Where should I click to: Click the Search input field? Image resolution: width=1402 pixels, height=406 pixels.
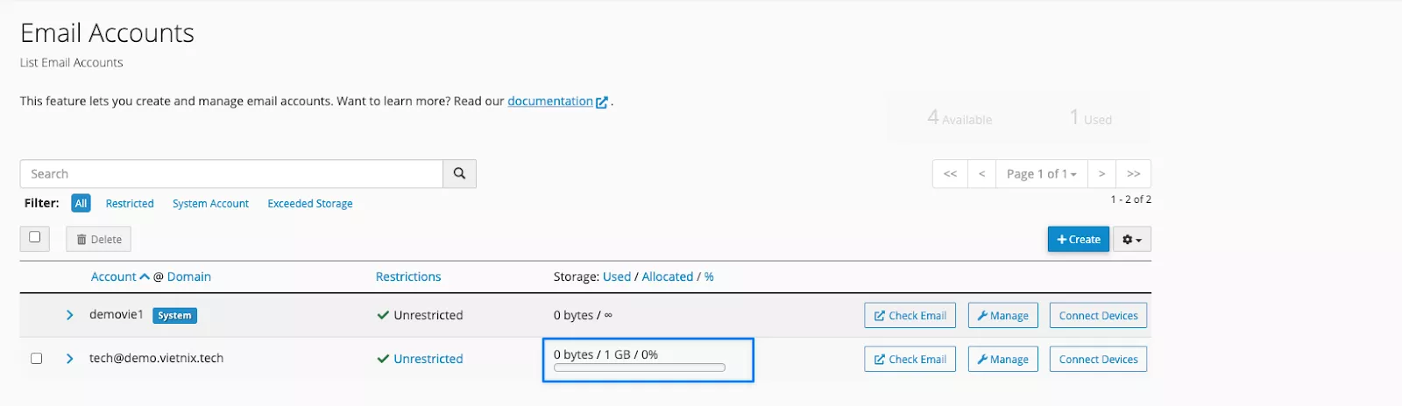click(231, 174)
